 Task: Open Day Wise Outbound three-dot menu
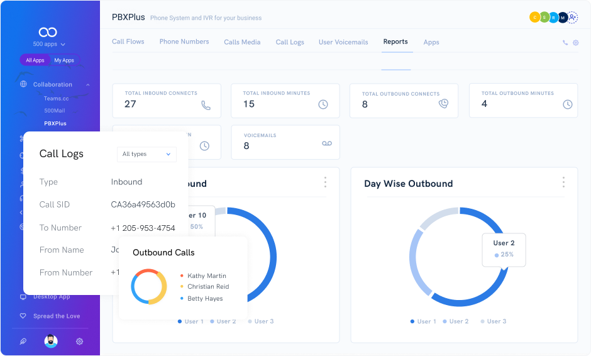pos(563,182)
